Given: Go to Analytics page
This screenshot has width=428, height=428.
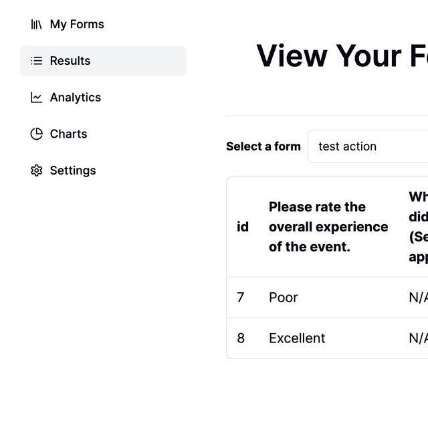Looking at the screenshot, I should pos(103,98).
